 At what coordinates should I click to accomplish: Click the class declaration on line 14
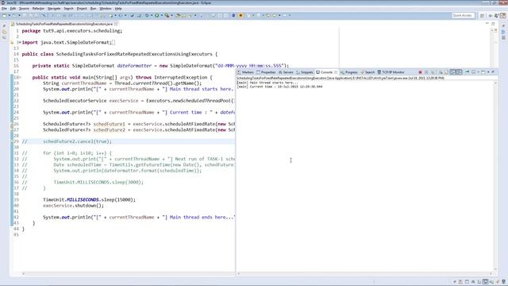120,54
